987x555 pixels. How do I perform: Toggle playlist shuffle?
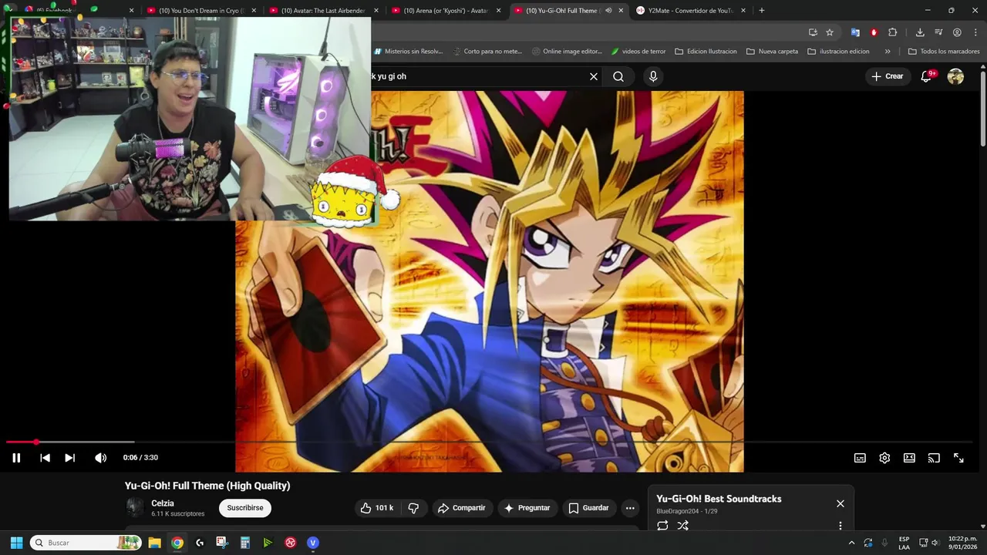683,526
